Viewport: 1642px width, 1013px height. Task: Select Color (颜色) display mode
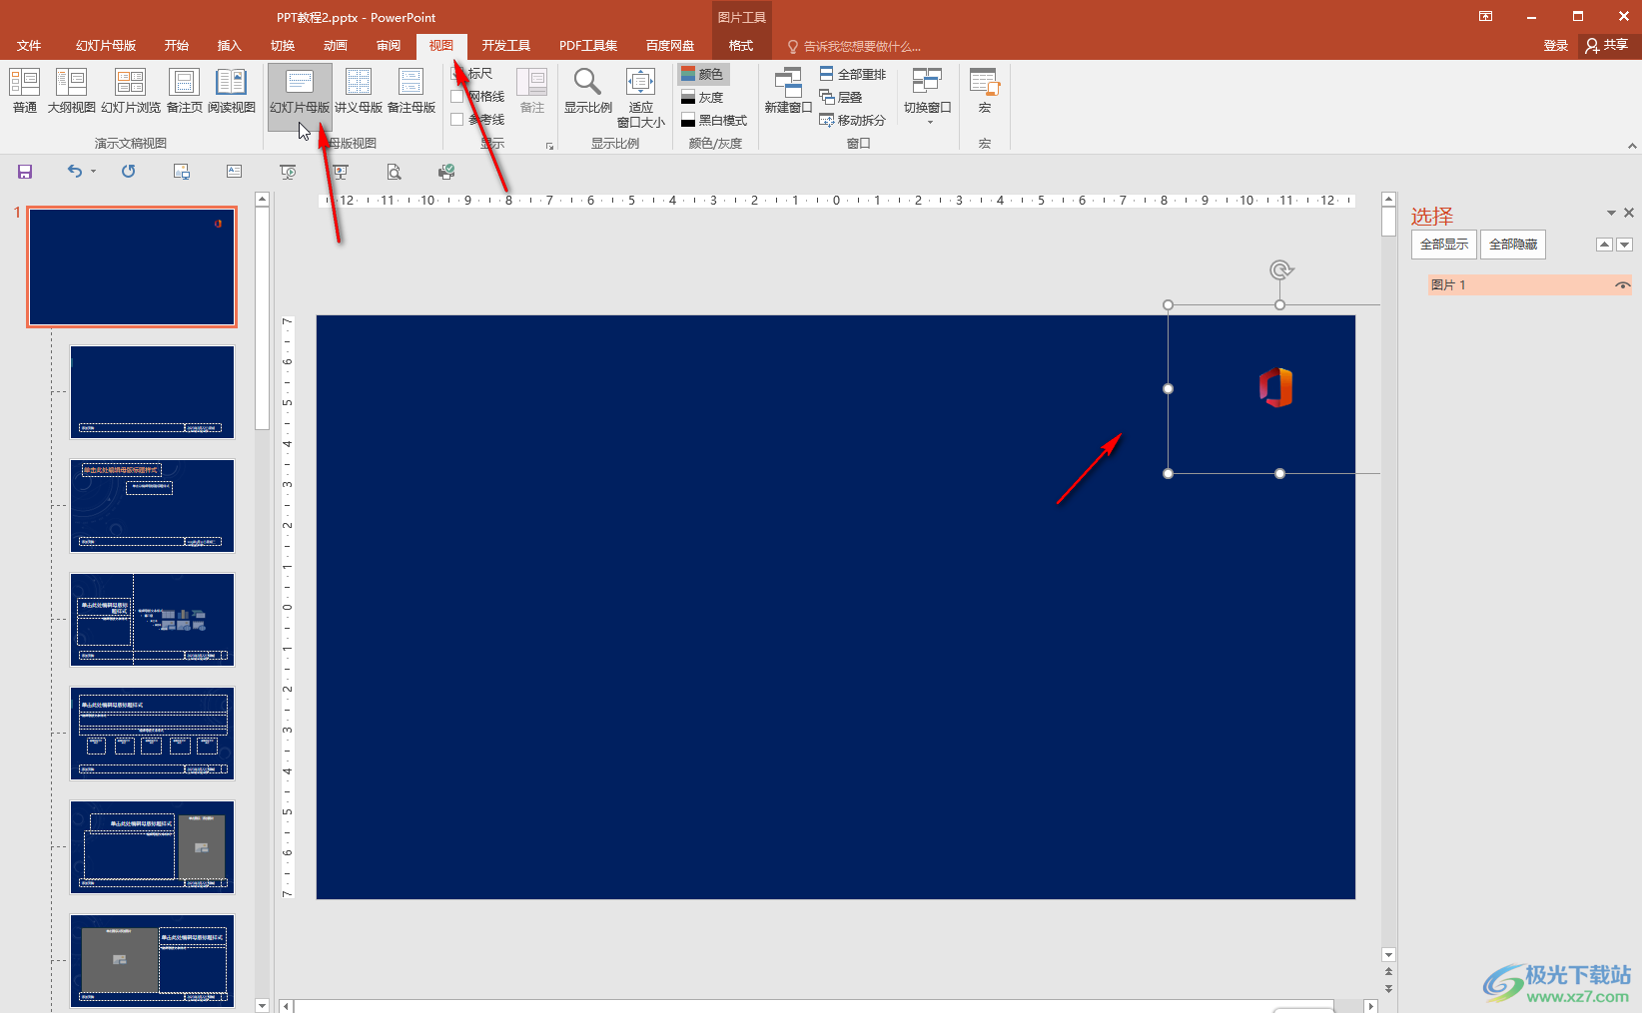[704, 74]
